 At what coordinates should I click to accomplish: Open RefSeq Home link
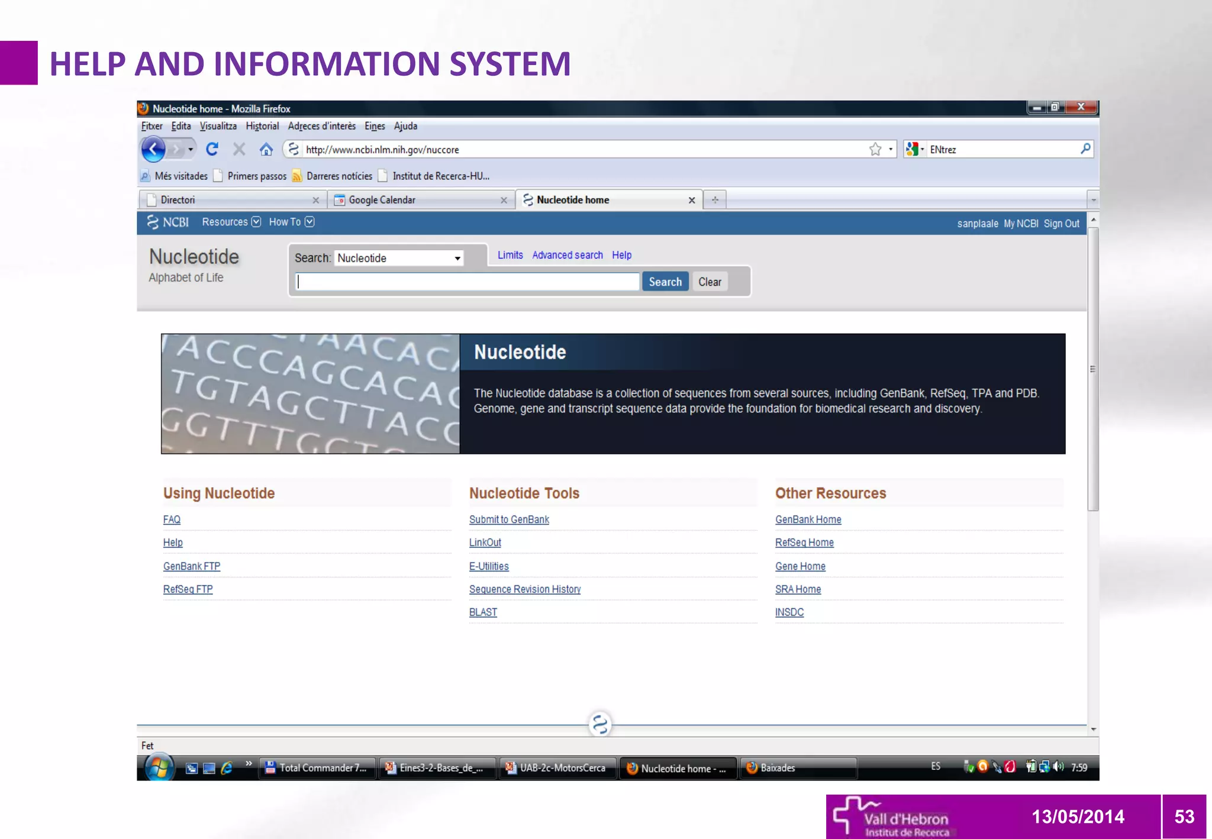coord(804,543)
